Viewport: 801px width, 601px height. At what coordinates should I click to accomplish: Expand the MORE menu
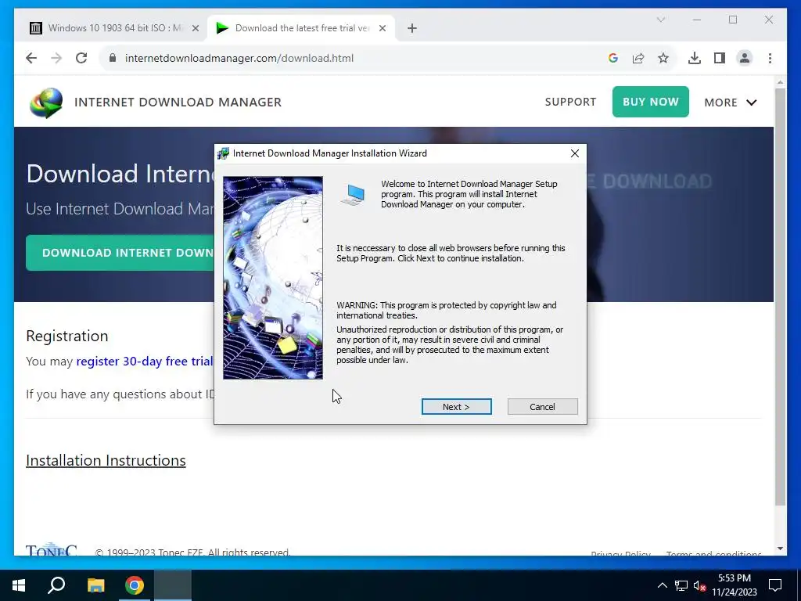click(731, 103)
